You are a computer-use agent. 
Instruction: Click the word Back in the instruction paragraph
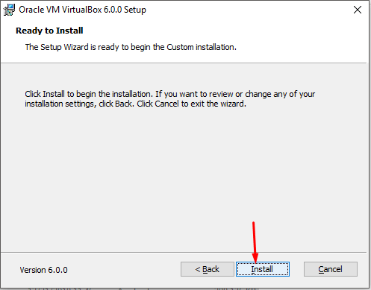pyautogui.click(x=123, y=104)
